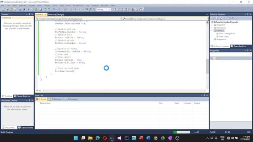This screenshot has width=253, height=142.
Task: Open File Explorer from the taskbar
Action: coord(91,138)
